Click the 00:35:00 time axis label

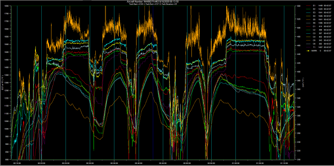[114, 163]
